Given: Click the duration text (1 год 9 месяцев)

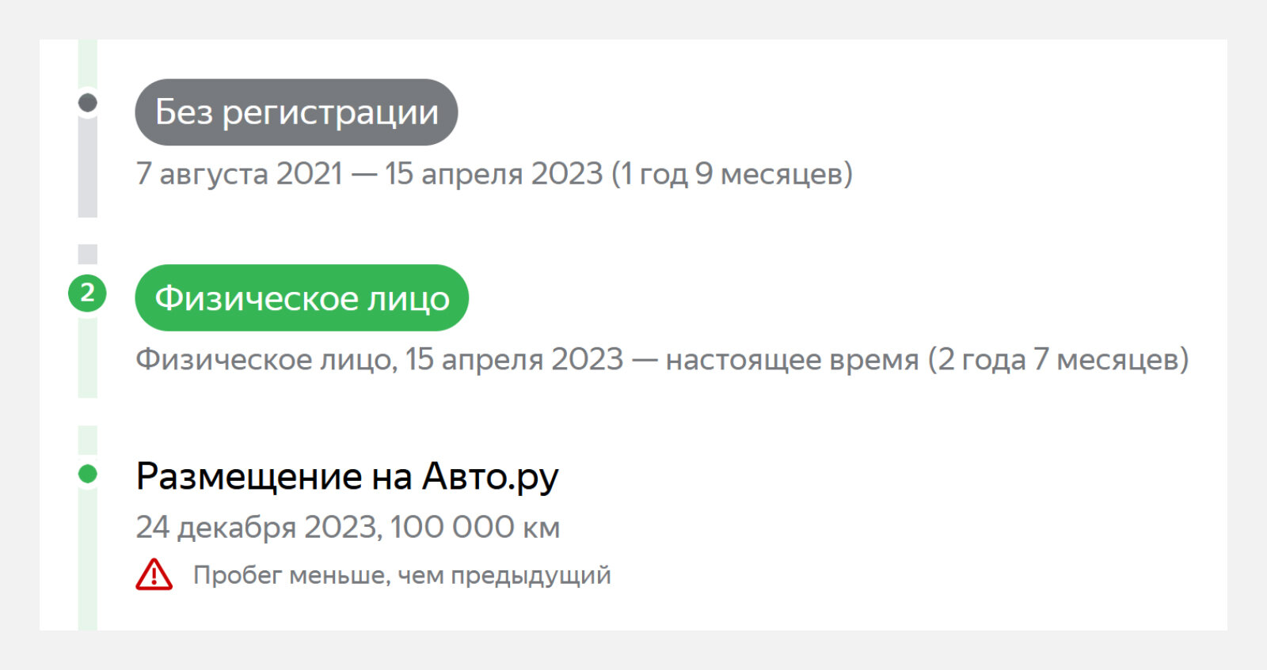Looking at the screenshot, I should click(732, 173).
